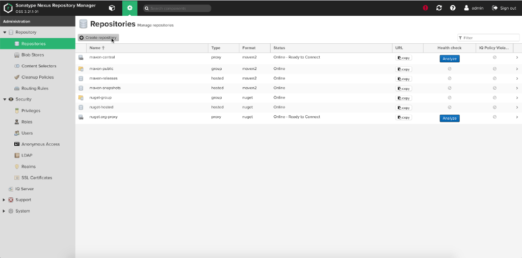Click the maven-snapshots hosted repository icon
Screen dimensions: 522x258
point(81,88)
